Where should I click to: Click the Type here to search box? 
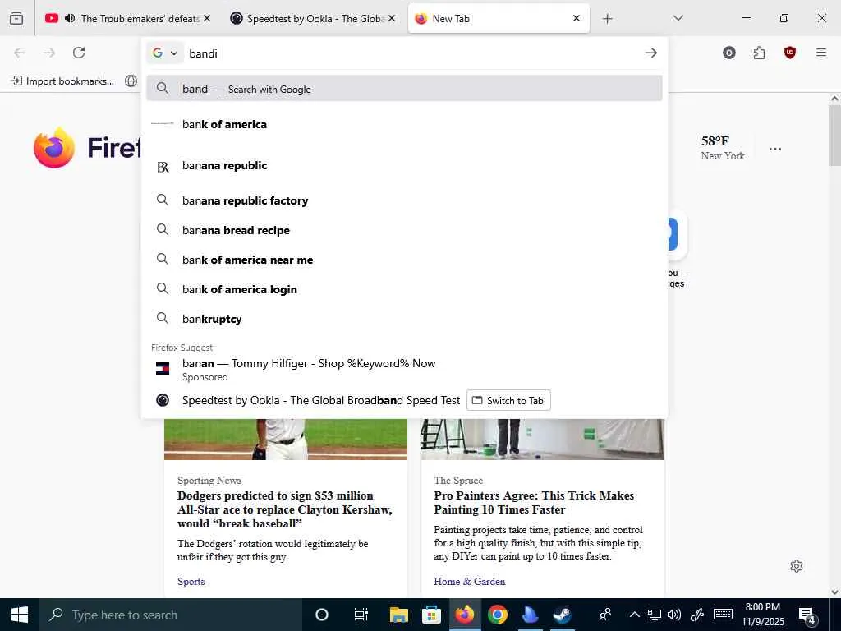pos(171,615)
